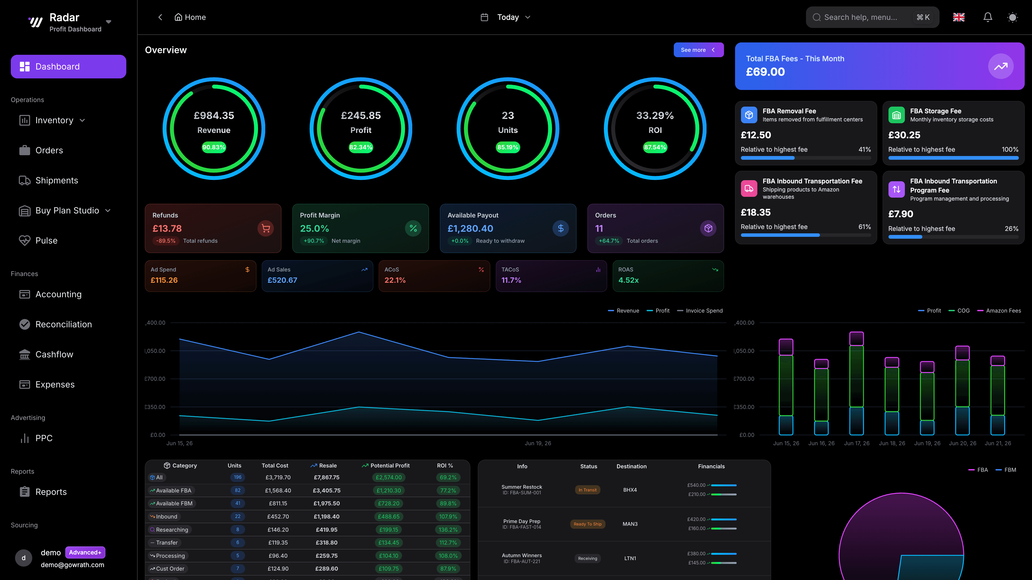Viewport: 1032px width, 580px height.
Task: Click the Ad Sales trend icon
Action: (x=364, y=270)
